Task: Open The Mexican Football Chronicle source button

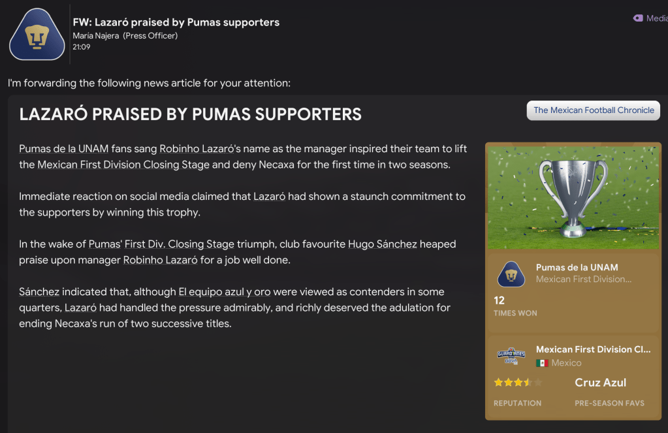Action: click(593, 110)
